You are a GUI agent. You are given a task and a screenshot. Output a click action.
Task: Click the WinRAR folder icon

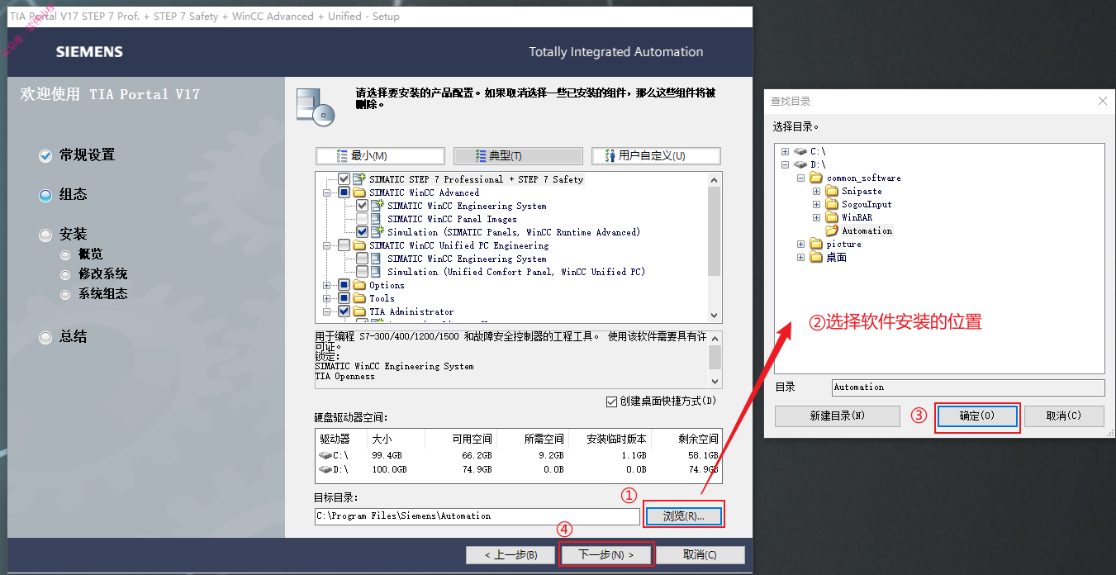(831, 217)
